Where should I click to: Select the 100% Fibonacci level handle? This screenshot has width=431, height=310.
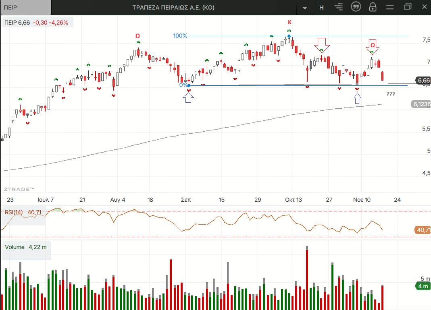pyautogui.click(x=289, y=36)
